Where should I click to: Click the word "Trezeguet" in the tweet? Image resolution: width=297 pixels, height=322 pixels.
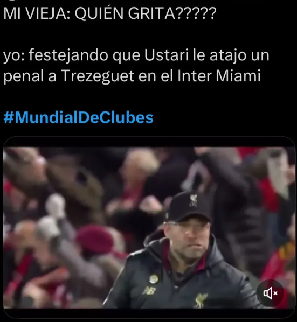tap(98, 76)
